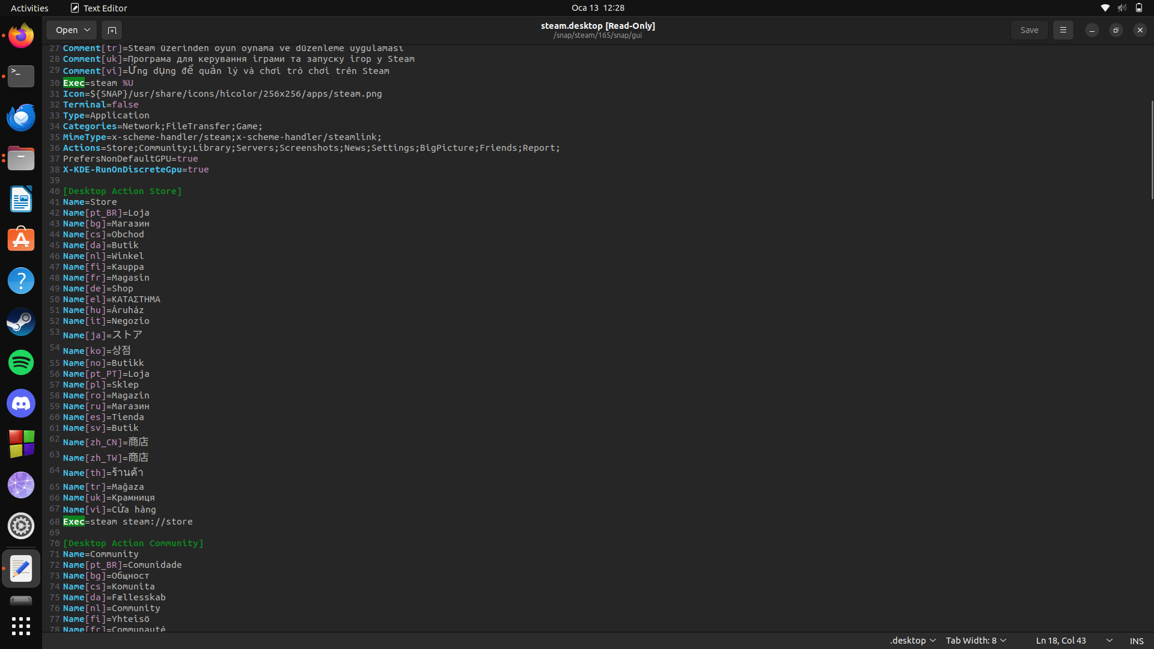The image size is (1154, 649).
Task: Open Spotify from the dock
Action: click(x=21, y=362)
